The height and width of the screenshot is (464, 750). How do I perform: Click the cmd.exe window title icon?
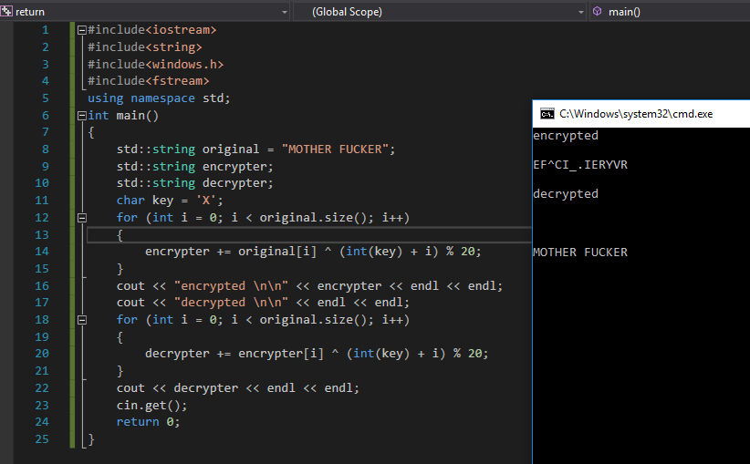click(547, 114)
